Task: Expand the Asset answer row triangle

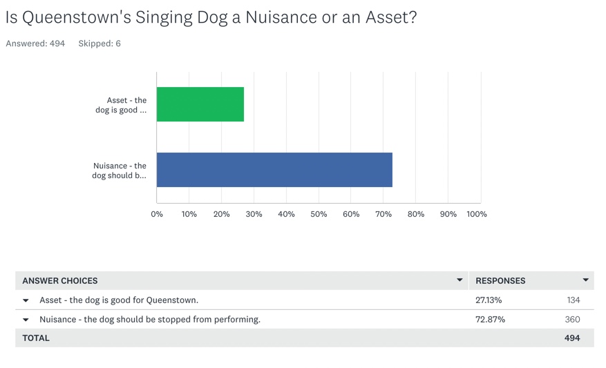Action: tap(26, 300)
